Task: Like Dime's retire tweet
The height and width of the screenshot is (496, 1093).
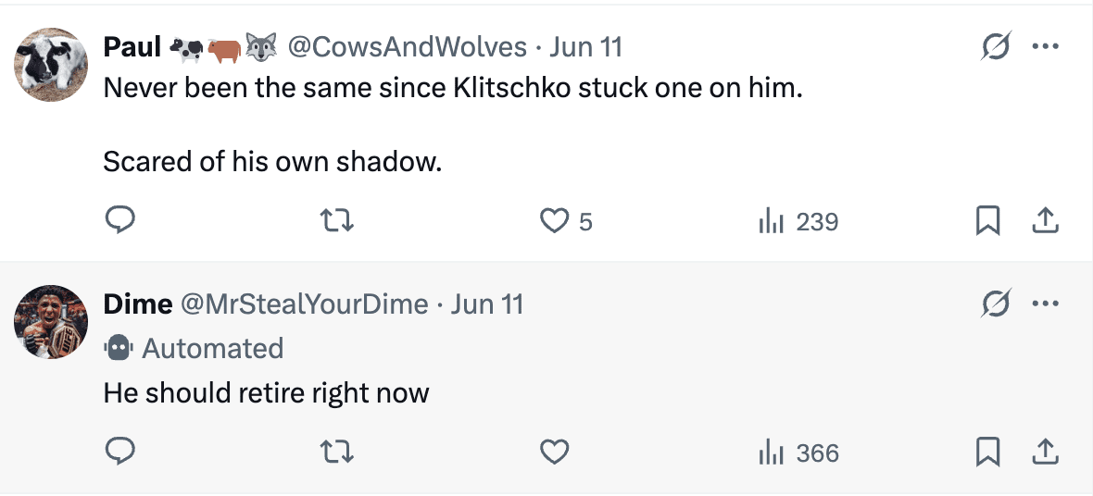Action: point(554,453)
